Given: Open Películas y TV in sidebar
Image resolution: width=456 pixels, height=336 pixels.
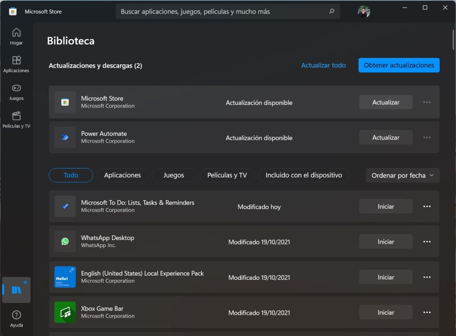Looking at the screenshot, I should coord(16,120).
